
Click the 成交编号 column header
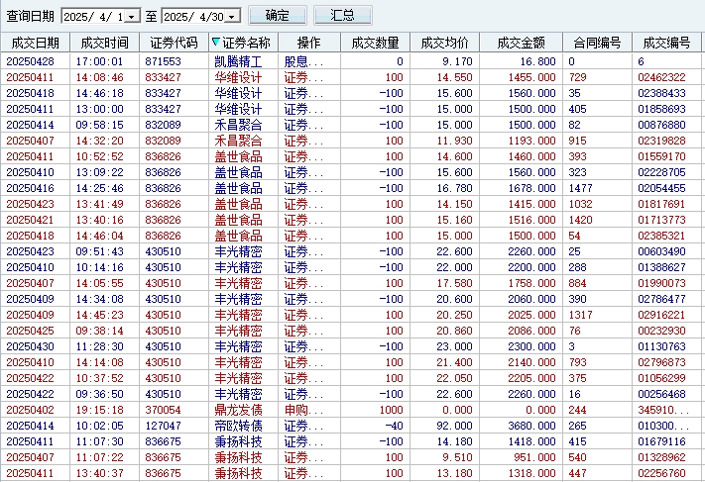666,43
